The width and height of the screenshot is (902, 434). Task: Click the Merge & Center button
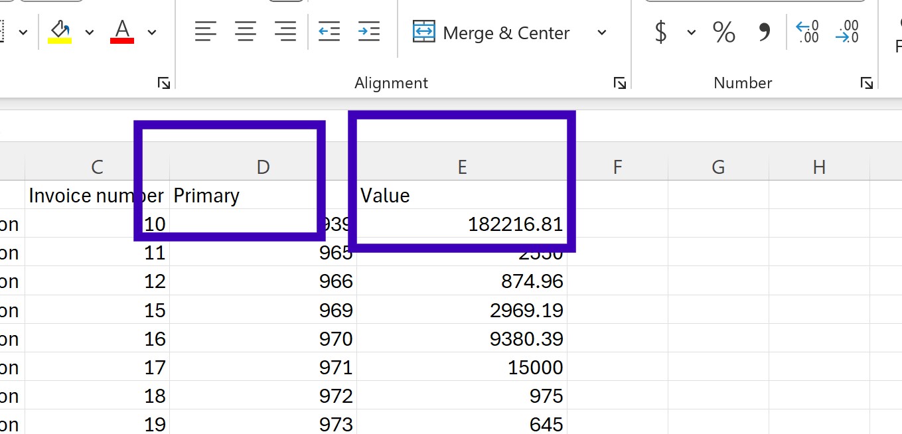point(491,33)
